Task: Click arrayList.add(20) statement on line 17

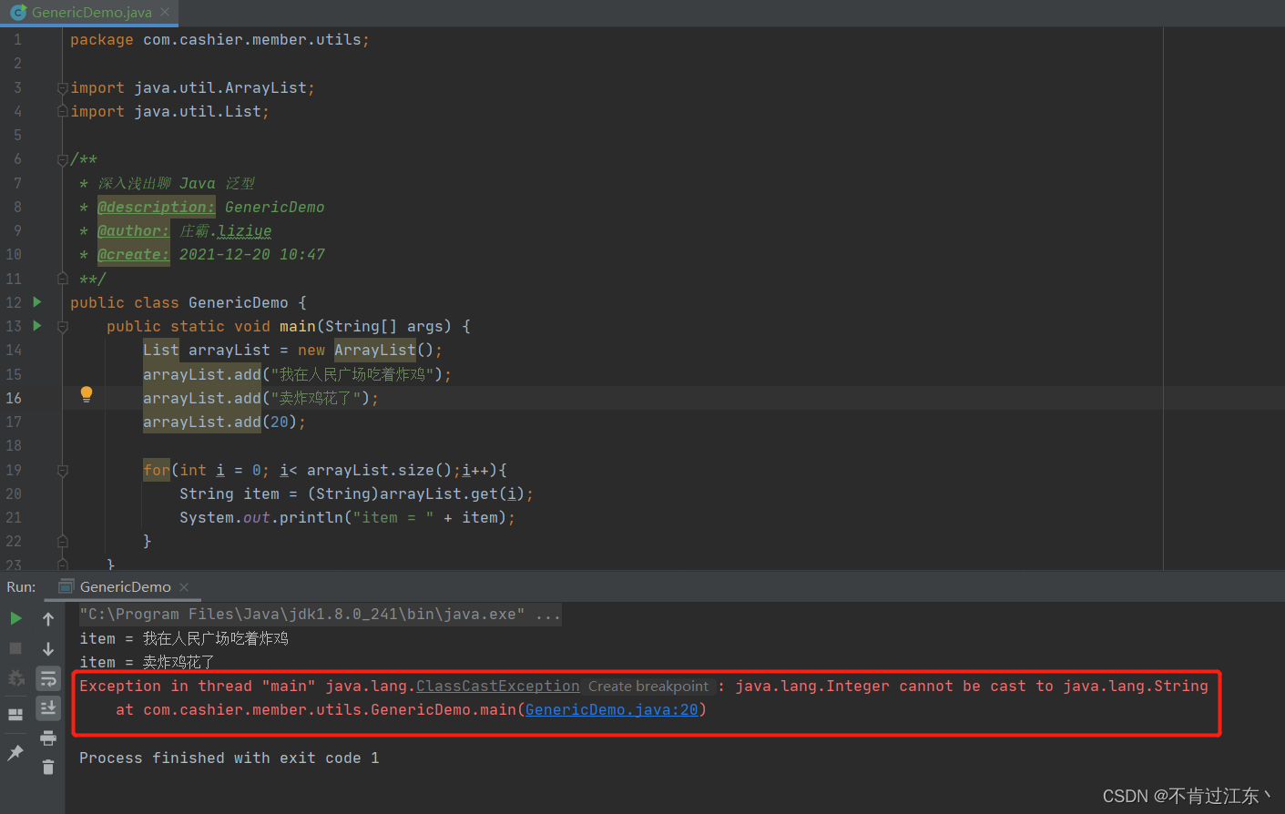Action: click(x=224, y=422)
